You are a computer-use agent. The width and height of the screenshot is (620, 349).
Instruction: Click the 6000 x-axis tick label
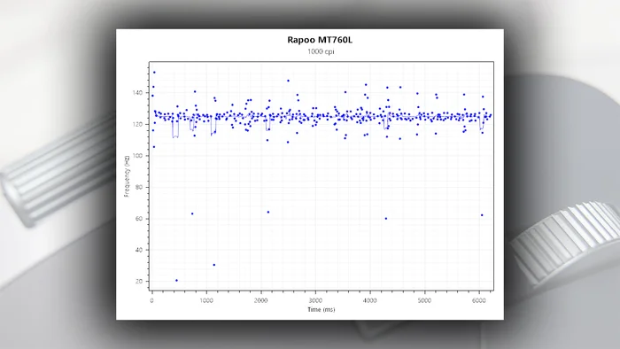click(479, 300)
